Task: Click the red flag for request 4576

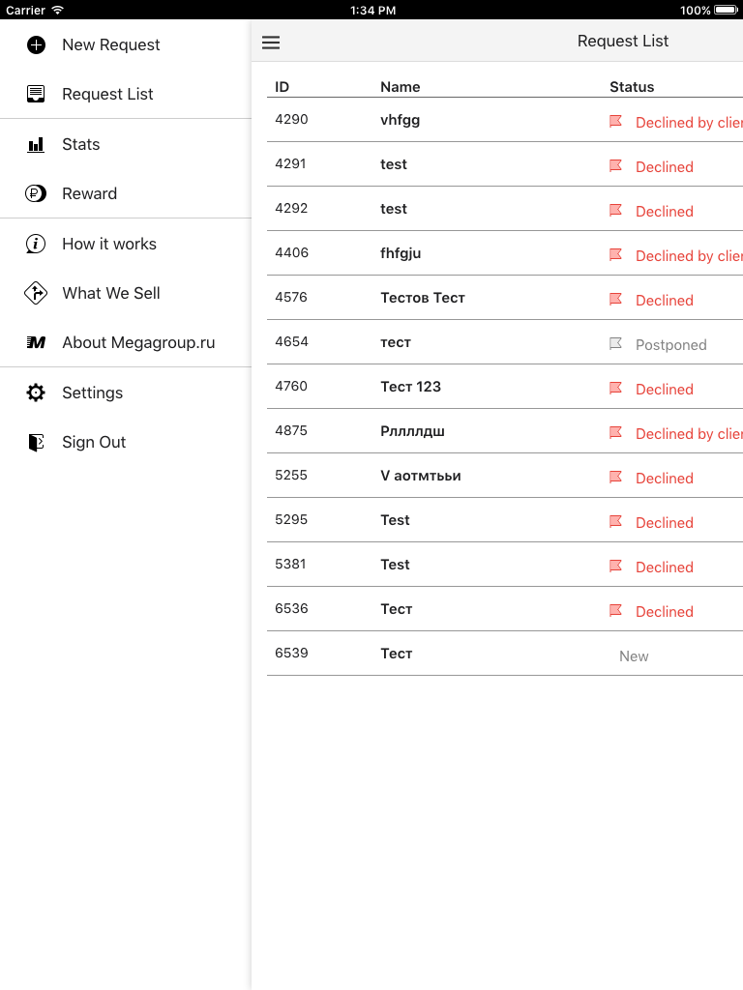Action: click(615, 300)
